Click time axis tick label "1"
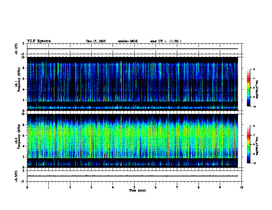This screenshot has width=272, height=210. (49, 187)
